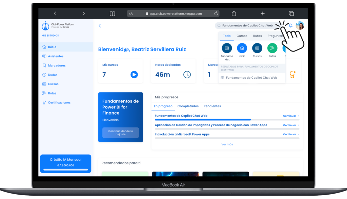Click the Inicio circular shortcut icon
The width and height of the screenshot is (347, 199).
(x=242, y=48)
